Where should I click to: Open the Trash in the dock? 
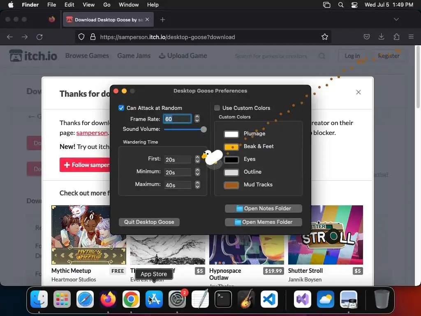382,299
